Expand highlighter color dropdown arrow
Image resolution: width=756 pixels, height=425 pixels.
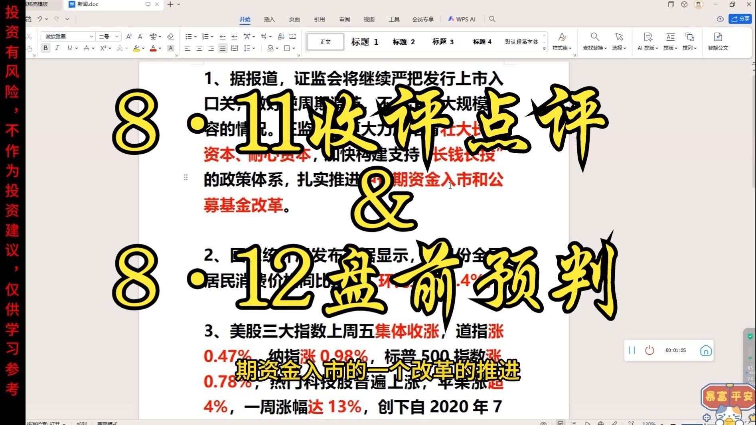[143, 48]
